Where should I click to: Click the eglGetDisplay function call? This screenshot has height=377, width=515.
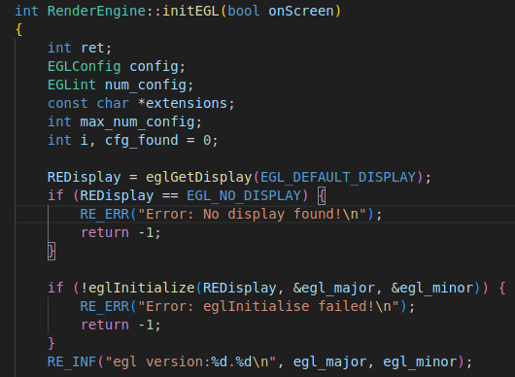pos(198,178)
